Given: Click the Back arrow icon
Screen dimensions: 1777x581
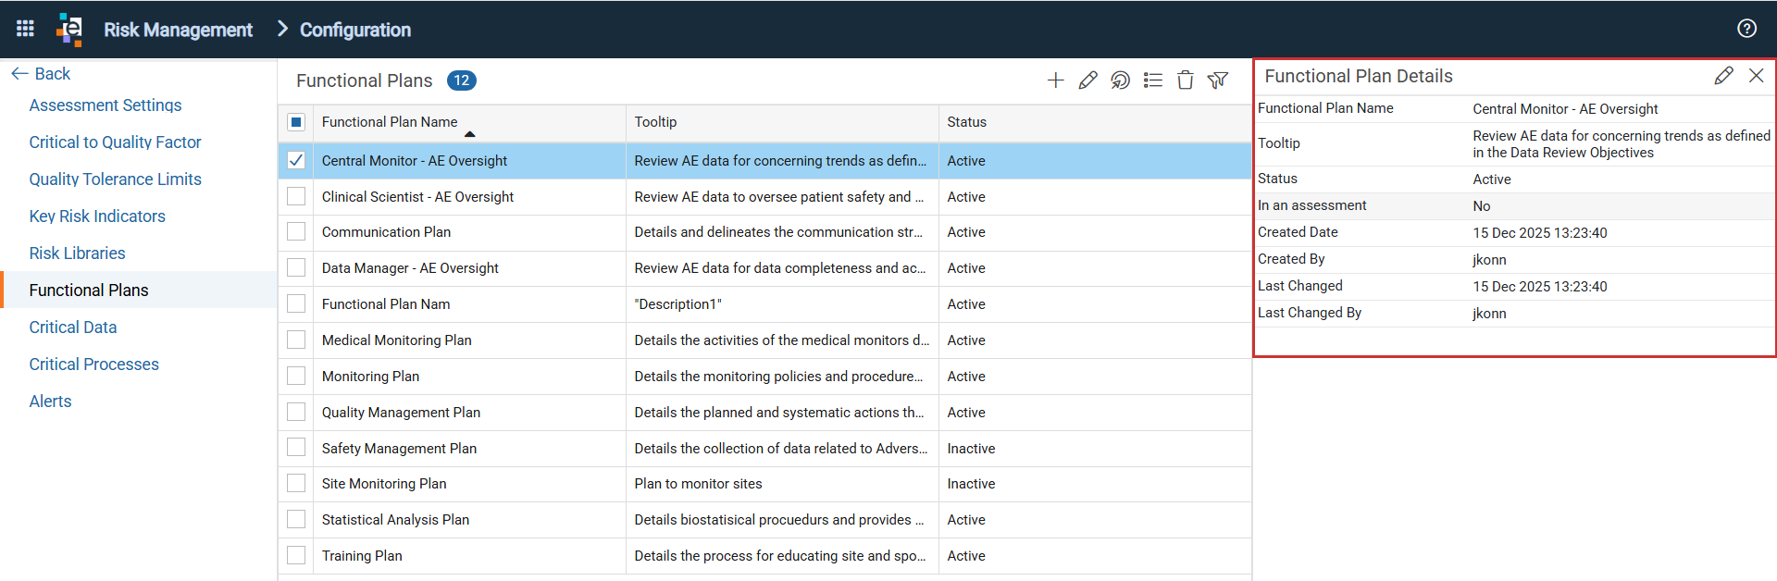Looking at the screenshot, I should coord(19,73).
